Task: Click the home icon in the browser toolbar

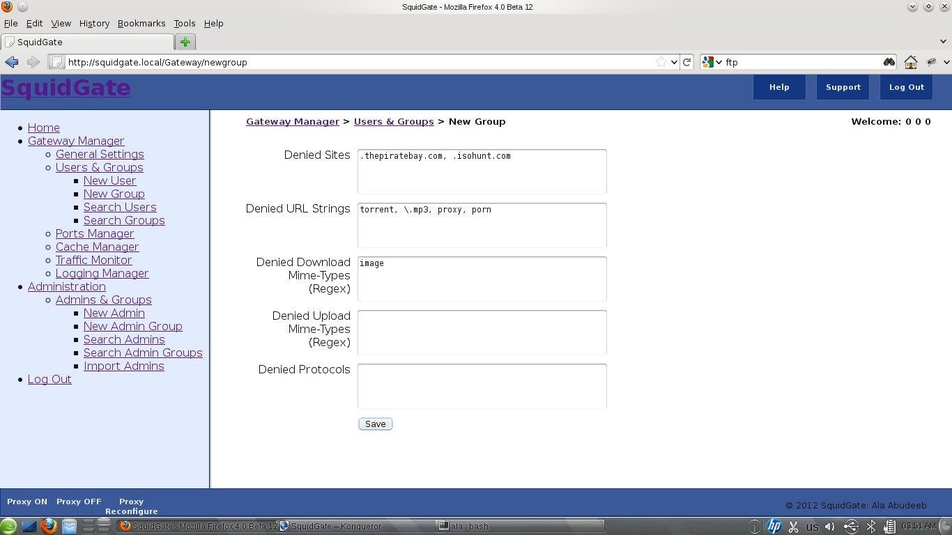Action: pos(910,62)
